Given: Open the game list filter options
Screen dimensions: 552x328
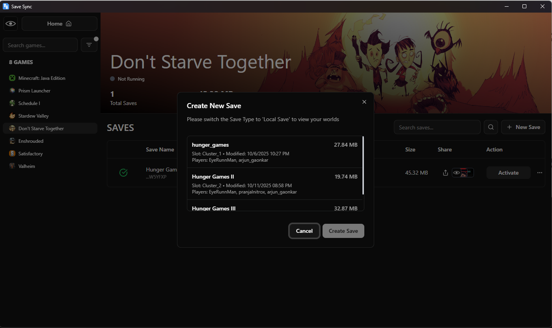Looking at the screenshot, I should click(89, 45).
